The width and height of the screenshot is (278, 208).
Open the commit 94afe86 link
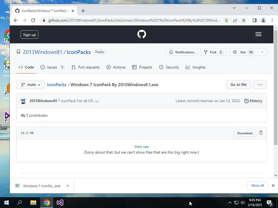click(x=206, y=101)
